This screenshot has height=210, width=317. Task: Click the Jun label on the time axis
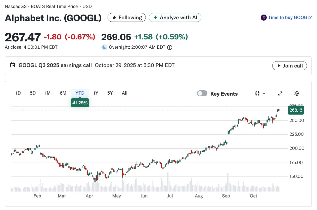point(144,196)
